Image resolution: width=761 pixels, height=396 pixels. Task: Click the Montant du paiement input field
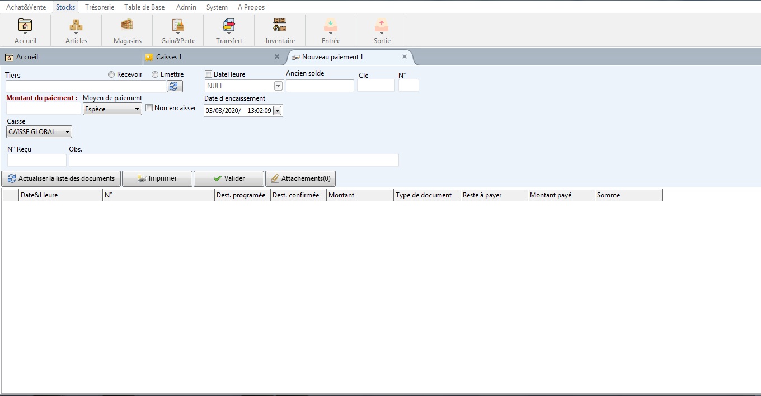(x=43, y=109)
